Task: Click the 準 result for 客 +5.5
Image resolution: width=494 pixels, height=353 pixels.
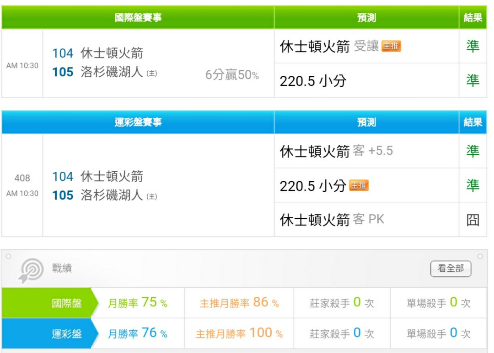Action: (x=473, y=151)
